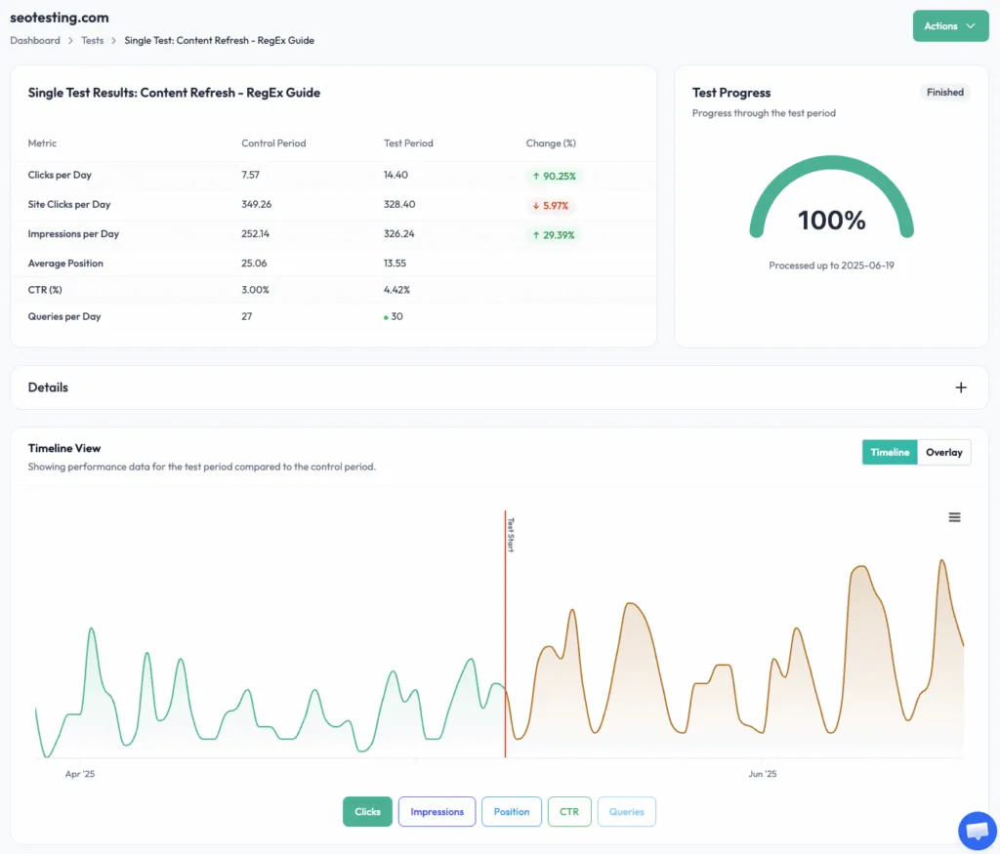Screen dimensions: 1000x854
Task: Expand the Details section
Action: (961, 387)
